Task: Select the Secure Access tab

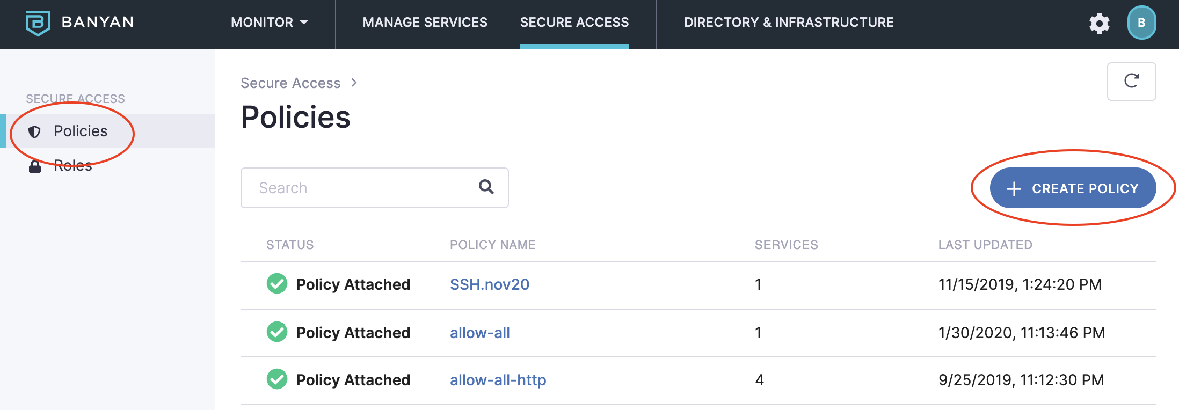Action: [574, 23]
